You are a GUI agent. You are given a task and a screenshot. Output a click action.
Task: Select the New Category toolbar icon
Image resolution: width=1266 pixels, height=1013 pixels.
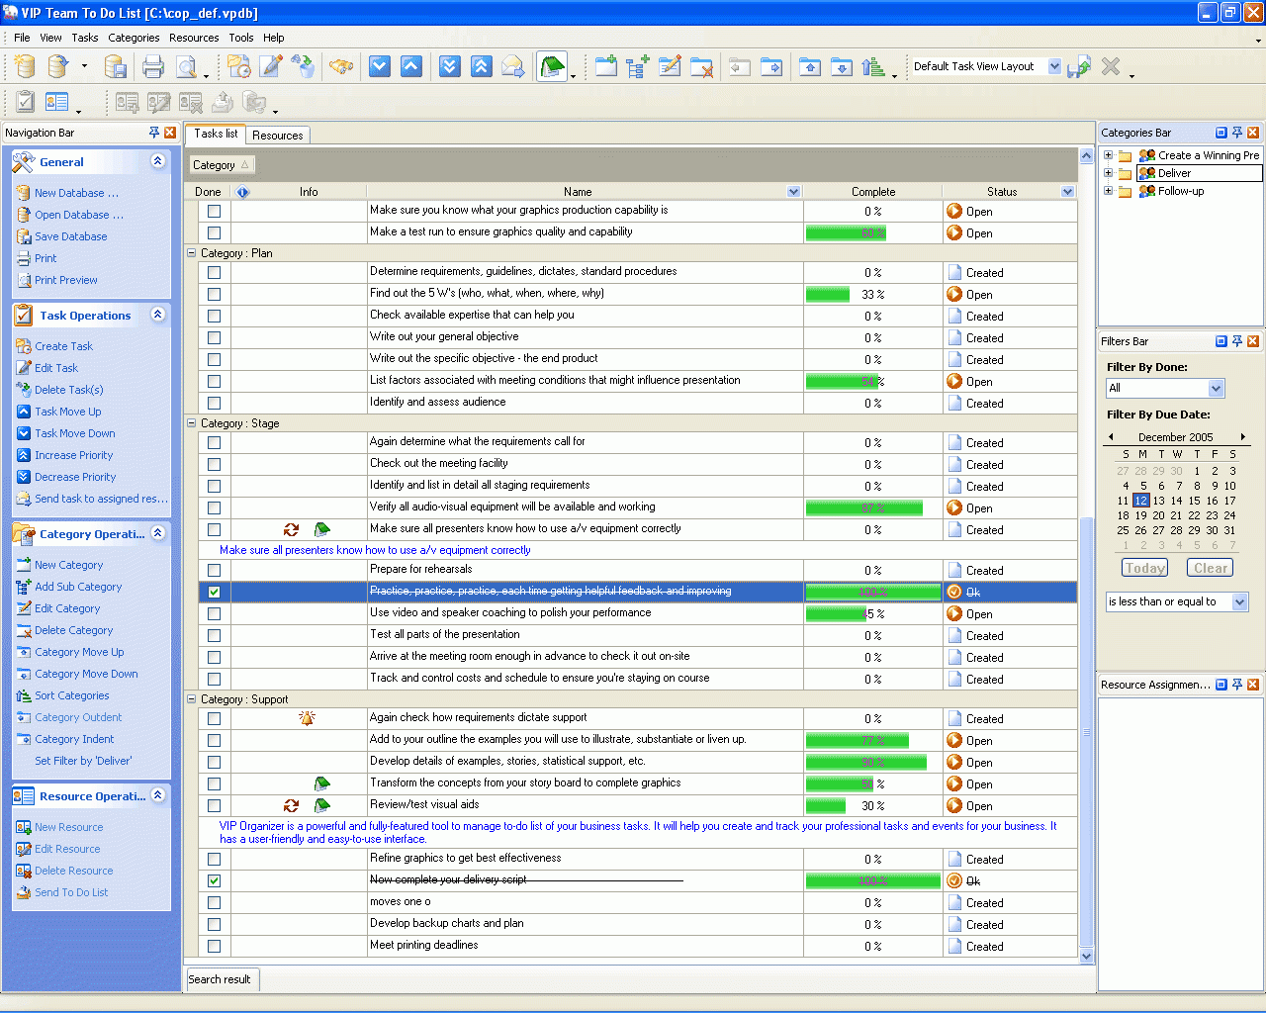[x=606, y=66]
